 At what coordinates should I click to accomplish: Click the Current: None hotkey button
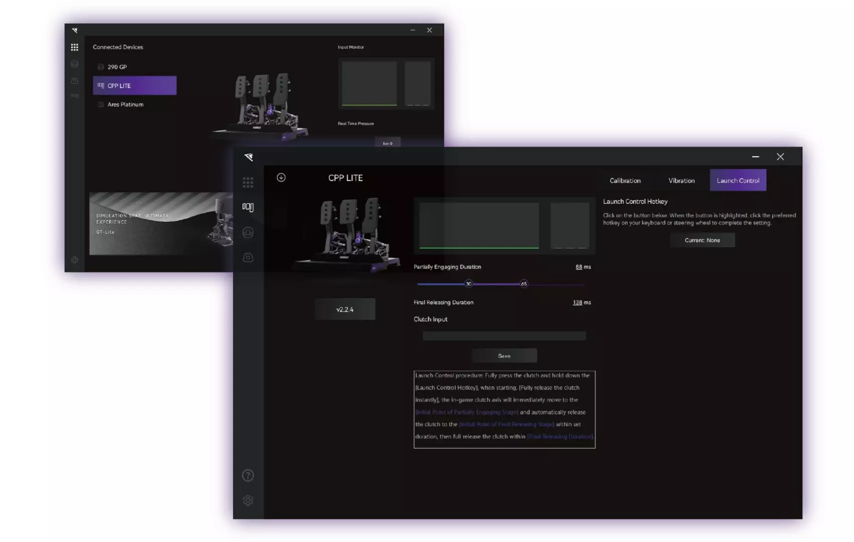(702, 240)
